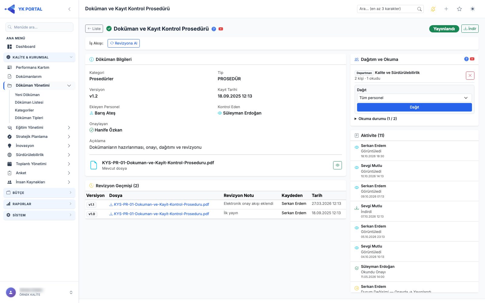Download v1.1 revision PDF link
The image size is (485, 303).
pyautogui.click(x=159, y=205)
